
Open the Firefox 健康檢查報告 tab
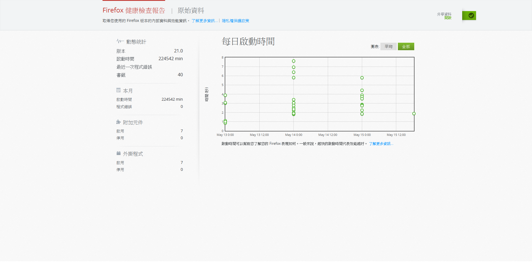134,11
